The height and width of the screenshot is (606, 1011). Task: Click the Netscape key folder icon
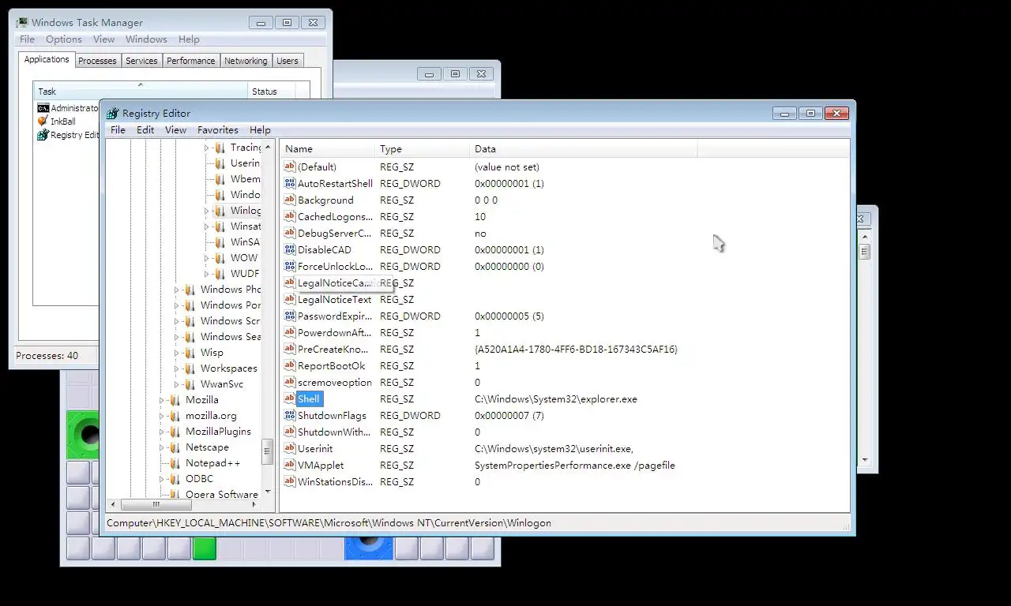click(x=175, y=447)
